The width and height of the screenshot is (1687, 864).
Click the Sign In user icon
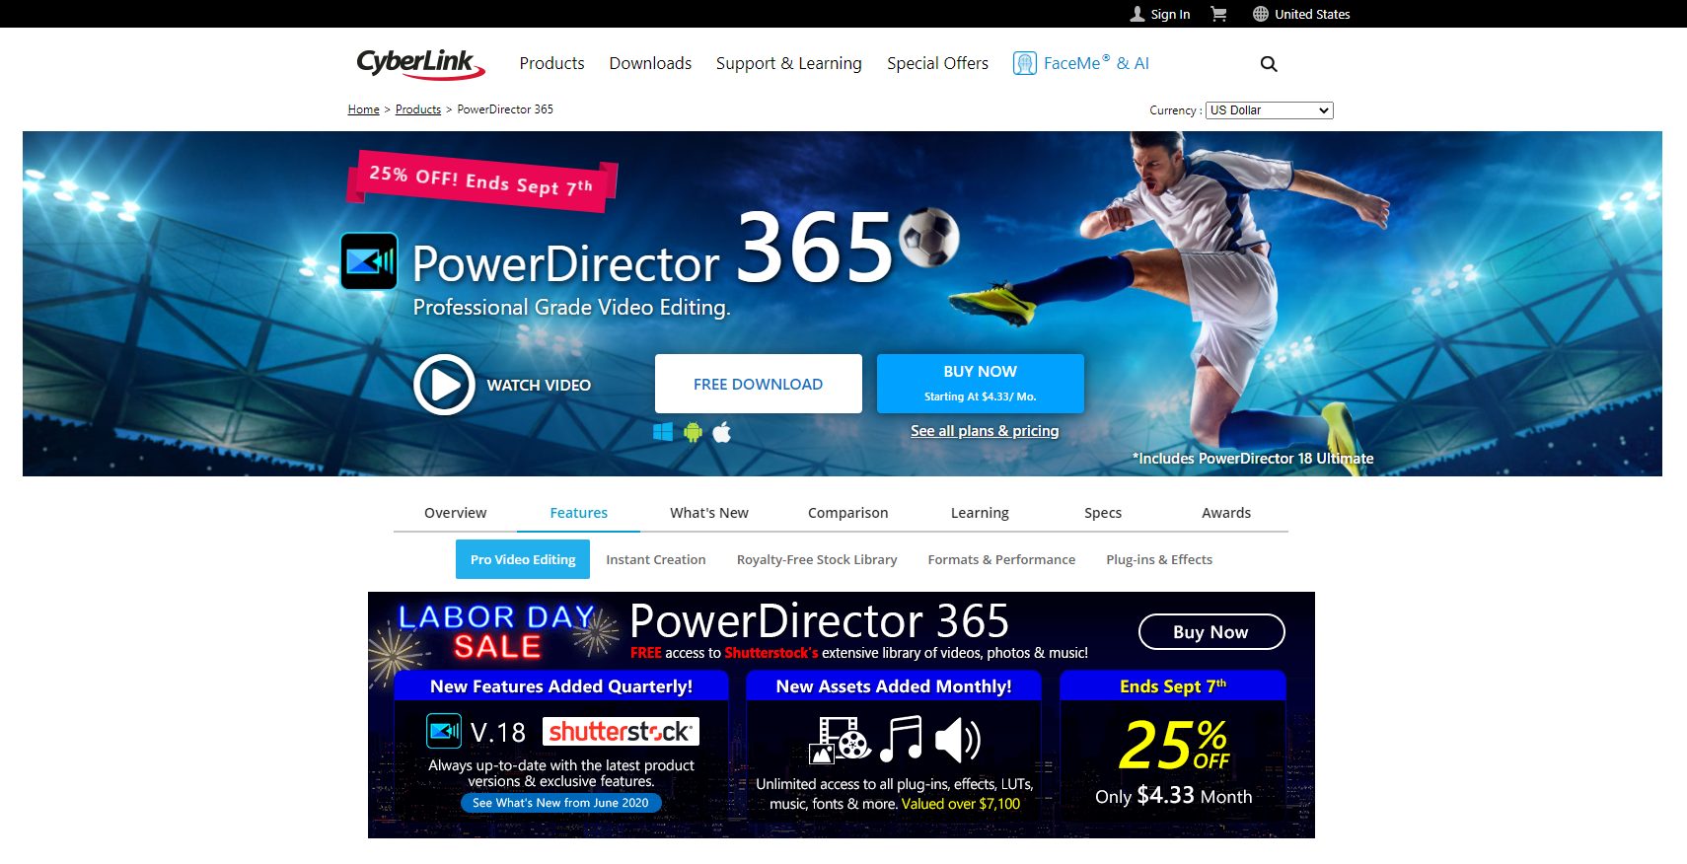click(x=1137, y=14)
